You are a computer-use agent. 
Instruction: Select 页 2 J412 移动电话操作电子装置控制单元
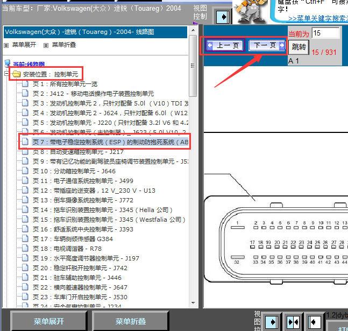(93, 94)
